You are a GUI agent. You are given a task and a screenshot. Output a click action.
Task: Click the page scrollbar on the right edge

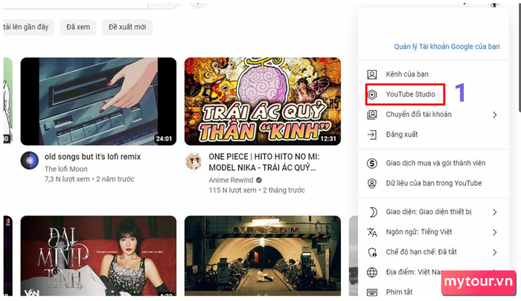(x=520, y=58)
